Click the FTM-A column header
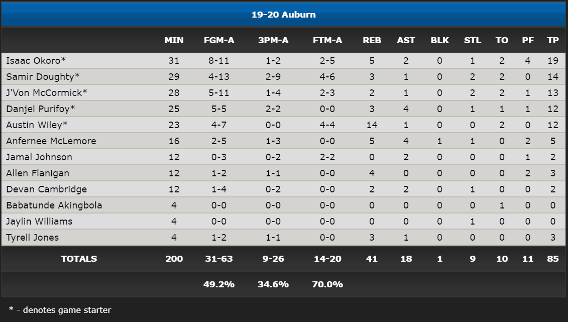Screen dimensions: 568x322 point(327,40)
